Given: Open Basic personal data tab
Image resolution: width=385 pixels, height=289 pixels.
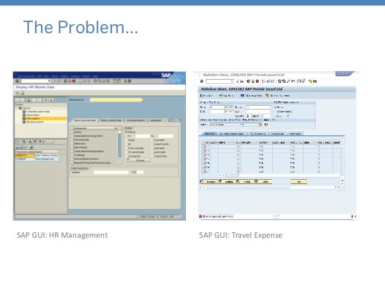Looking at the screenshot, I should tap(85, 120).
